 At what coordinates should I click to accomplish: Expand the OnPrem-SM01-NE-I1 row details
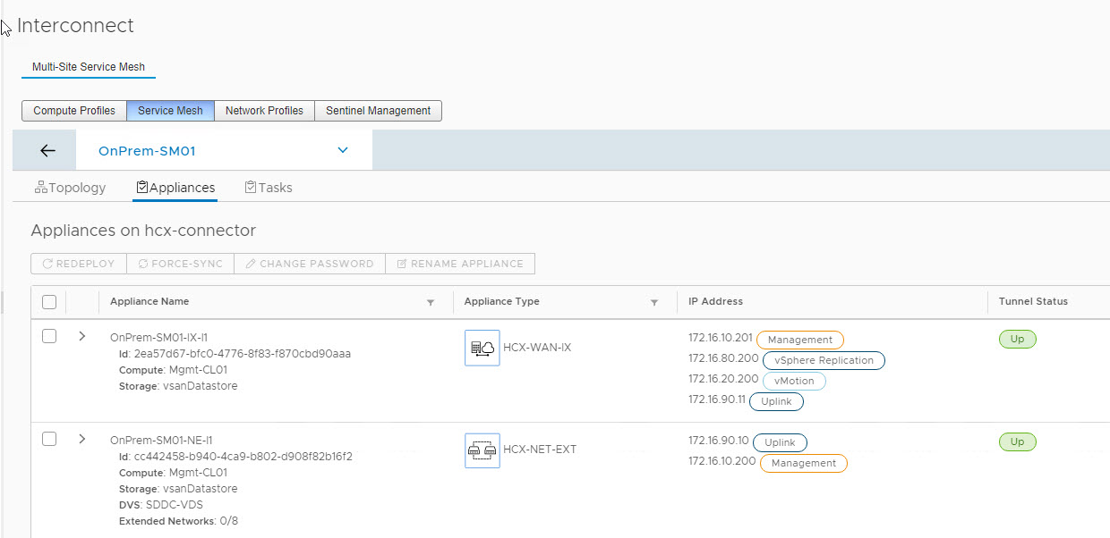pos(82,439)
